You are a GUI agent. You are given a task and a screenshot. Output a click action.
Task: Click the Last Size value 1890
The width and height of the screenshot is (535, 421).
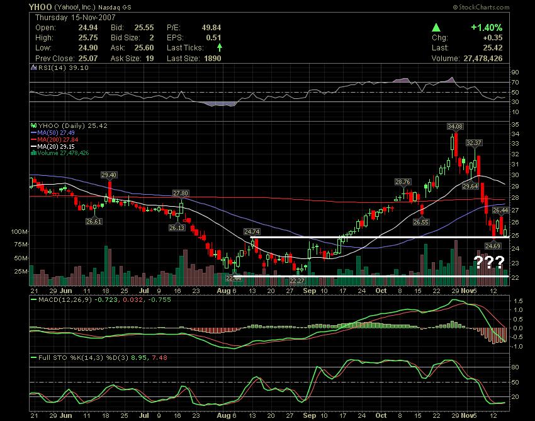tap(213, 59)
